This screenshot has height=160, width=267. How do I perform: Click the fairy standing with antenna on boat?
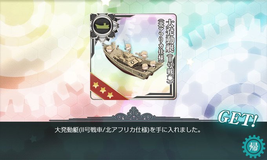click(x=128, y=48)
